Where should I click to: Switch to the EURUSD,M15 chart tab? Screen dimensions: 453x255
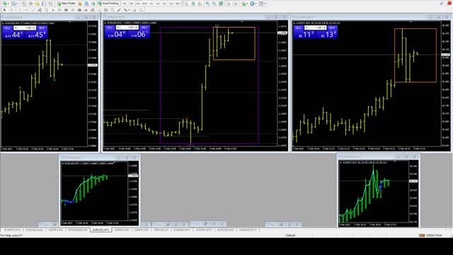(x=101, y=229)
